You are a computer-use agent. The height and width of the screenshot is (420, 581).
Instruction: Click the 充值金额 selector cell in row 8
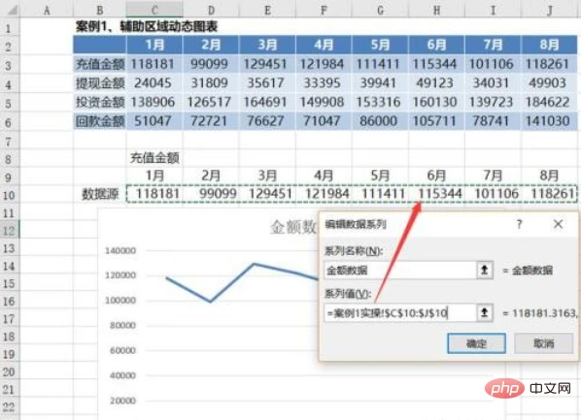(154, 158)
